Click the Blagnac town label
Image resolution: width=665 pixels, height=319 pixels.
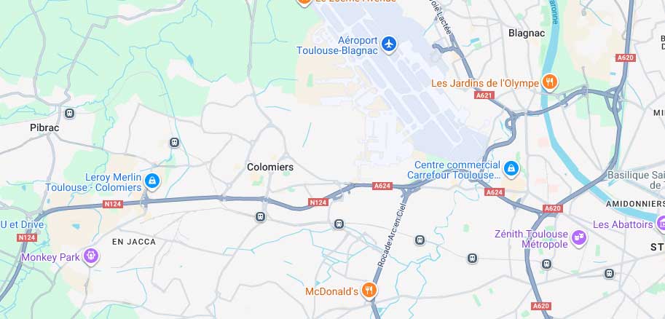click(527, 33)
